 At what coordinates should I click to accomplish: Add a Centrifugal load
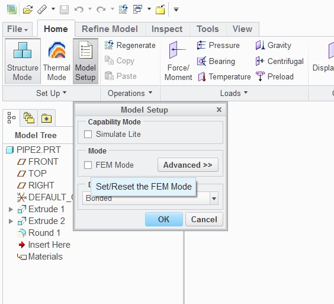click(280, 61)
